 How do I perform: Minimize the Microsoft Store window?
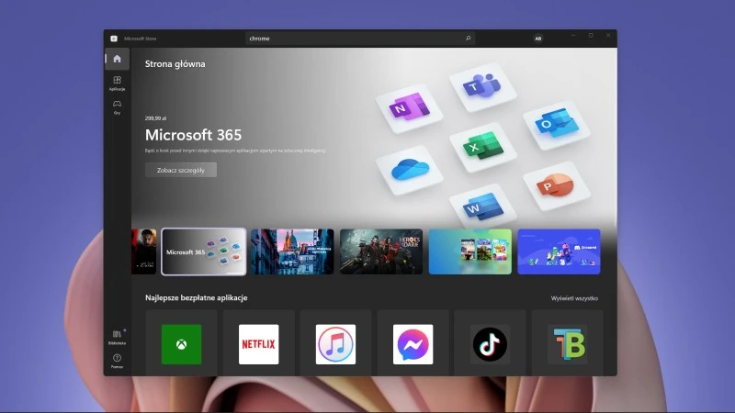(572, 36)
